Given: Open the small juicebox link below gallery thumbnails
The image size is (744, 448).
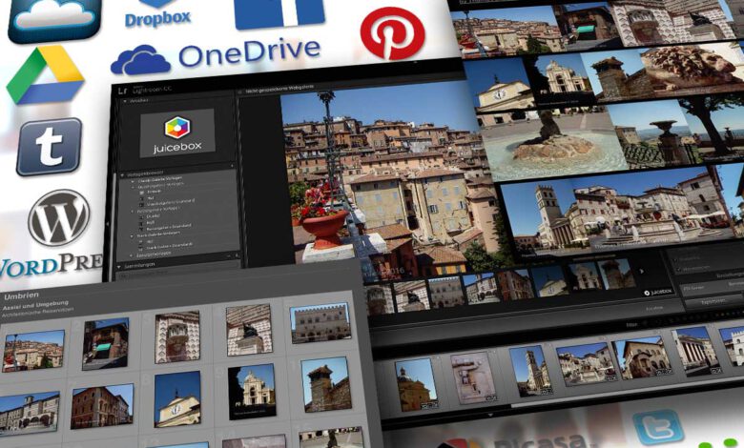Looking at the screenshot, I should pos(658,292).
